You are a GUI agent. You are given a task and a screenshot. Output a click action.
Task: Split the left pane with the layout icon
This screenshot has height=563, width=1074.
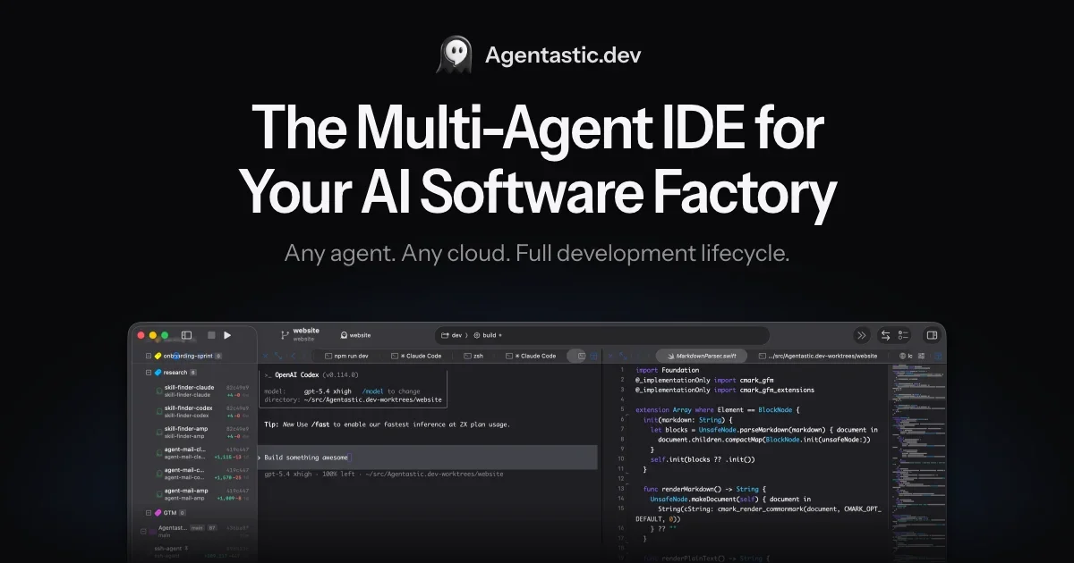tap(593, 356)
